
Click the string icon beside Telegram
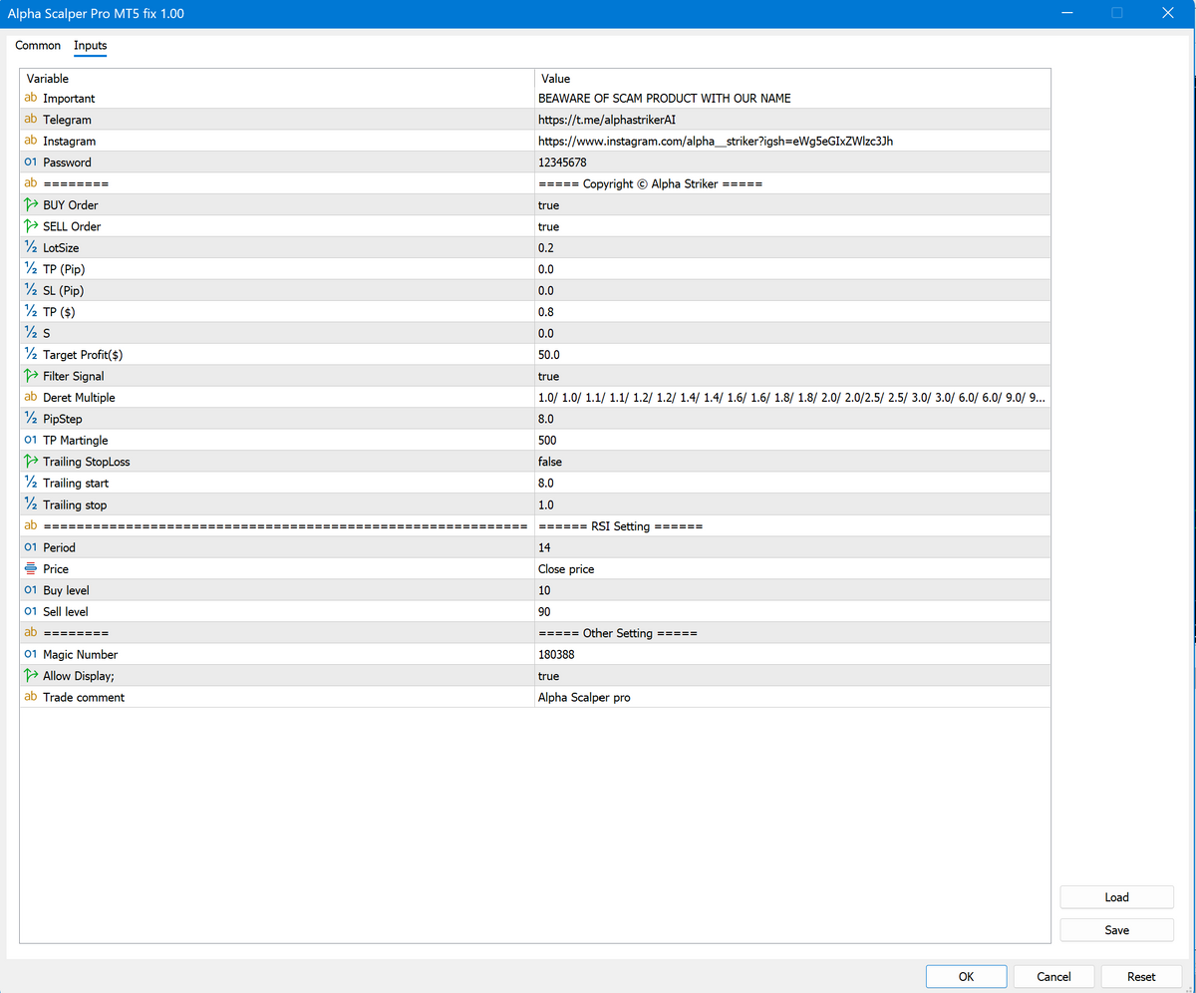[30, 120]
